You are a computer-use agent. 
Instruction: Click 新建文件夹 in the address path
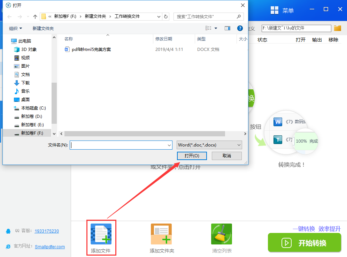coord(95,16)
